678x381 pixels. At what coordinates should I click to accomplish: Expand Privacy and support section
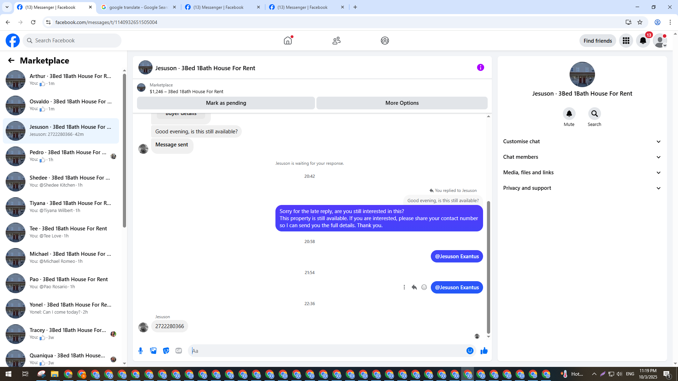click(582, 188)
